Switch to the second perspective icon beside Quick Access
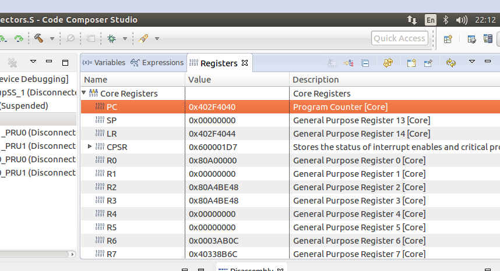Image resolution: width=500 pixels, height=271 pixels. 488,39
